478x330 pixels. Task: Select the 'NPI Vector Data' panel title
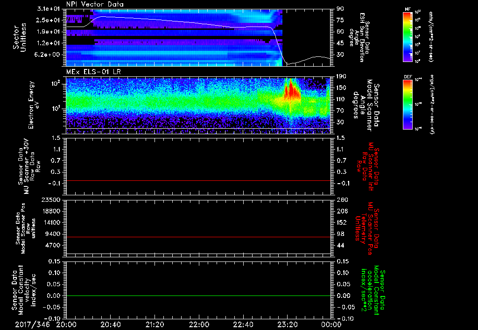[95, 4]
